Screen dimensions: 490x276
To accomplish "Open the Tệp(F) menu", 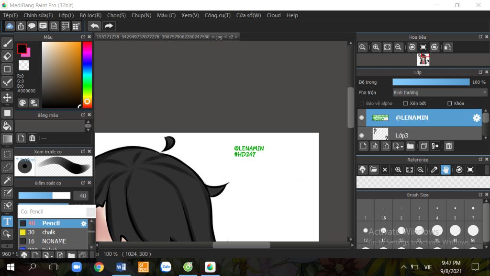I will point(11,15).
